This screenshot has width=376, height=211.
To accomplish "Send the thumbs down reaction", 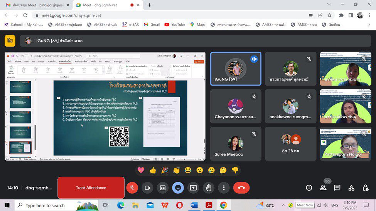I will click(235, 170).
